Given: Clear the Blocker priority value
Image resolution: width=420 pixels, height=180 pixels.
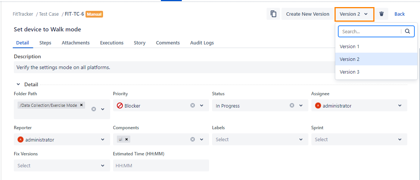Looking at the screenshot, I should tap(193, 106).
